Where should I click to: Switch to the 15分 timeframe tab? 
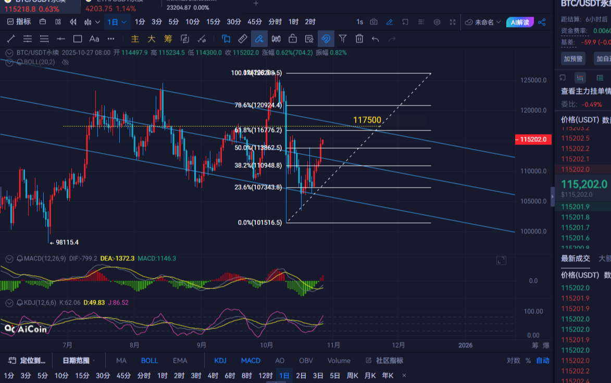[x=213, y=22]
